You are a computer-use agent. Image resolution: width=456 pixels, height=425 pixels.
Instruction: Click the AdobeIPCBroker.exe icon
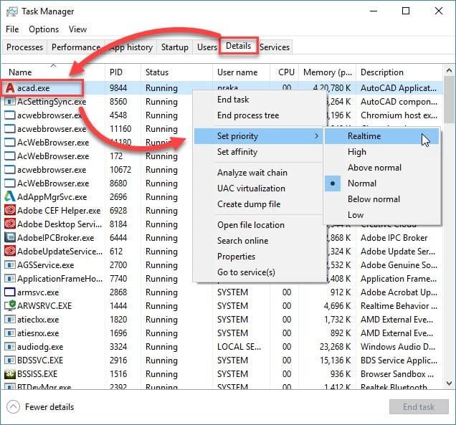point(10,238)
